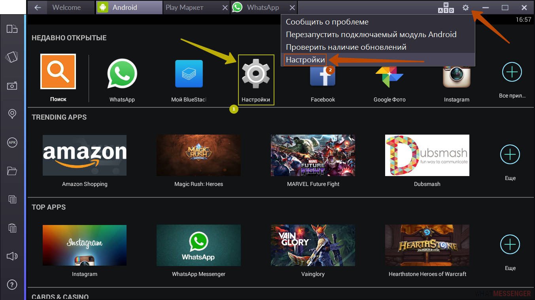Set location with pin sidebar icon
Viewport: 535px width, 300px height.
tap(12, 114)
